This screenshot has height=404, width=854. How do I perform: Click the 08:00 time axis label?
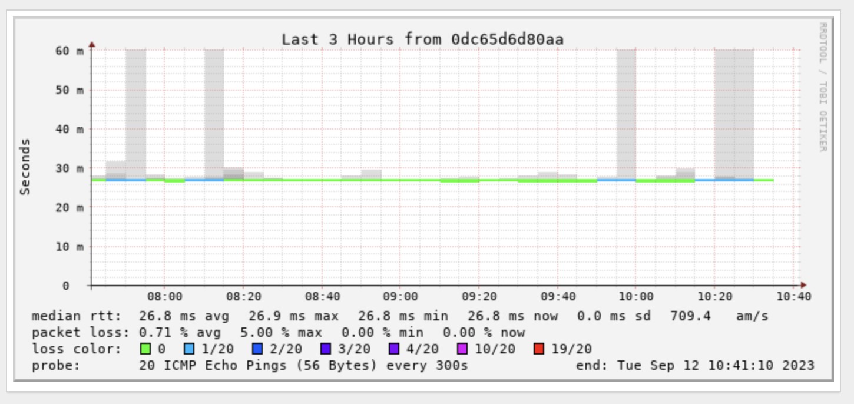pyautogui.click(x=164, y=296)
